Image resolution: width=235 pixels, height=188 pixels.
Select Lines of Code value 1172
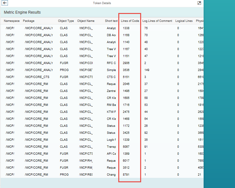click(x=126, y=126)
